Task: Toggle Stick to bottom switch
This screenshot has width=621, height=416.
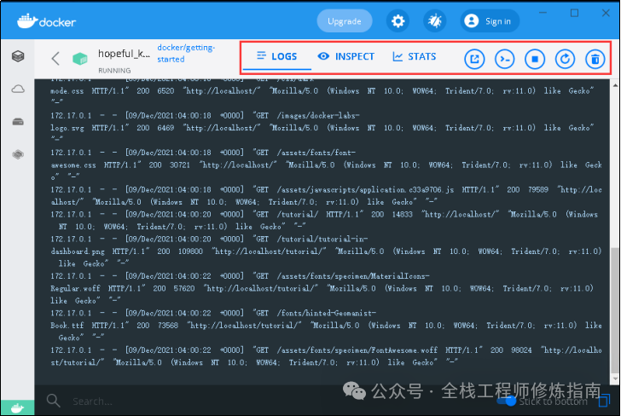Action: [x=506, y=401]
